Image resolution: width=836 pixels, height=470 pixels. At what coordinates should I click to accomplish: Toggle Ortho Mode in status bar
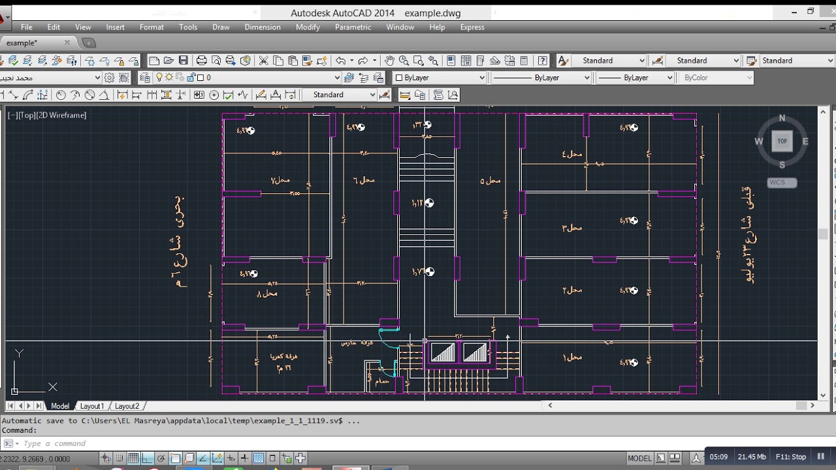(148, 458)
